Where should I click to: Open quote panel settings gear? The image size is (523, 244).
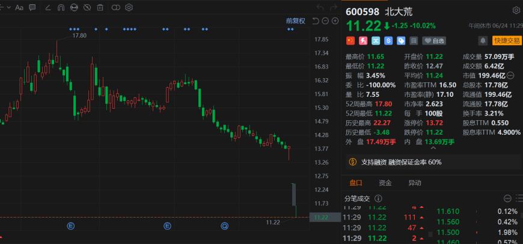tap(516, 11)
